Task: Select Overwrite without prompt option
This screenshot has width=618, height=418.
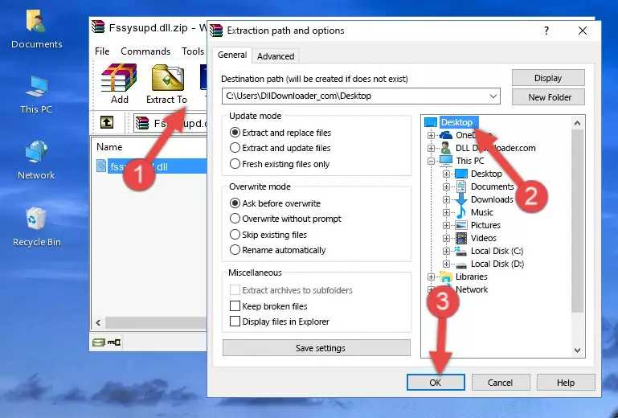Action: tap(285, 219)
